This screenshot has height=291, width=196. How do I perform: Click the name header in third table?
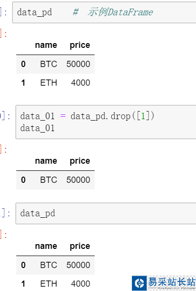point(46,246)
